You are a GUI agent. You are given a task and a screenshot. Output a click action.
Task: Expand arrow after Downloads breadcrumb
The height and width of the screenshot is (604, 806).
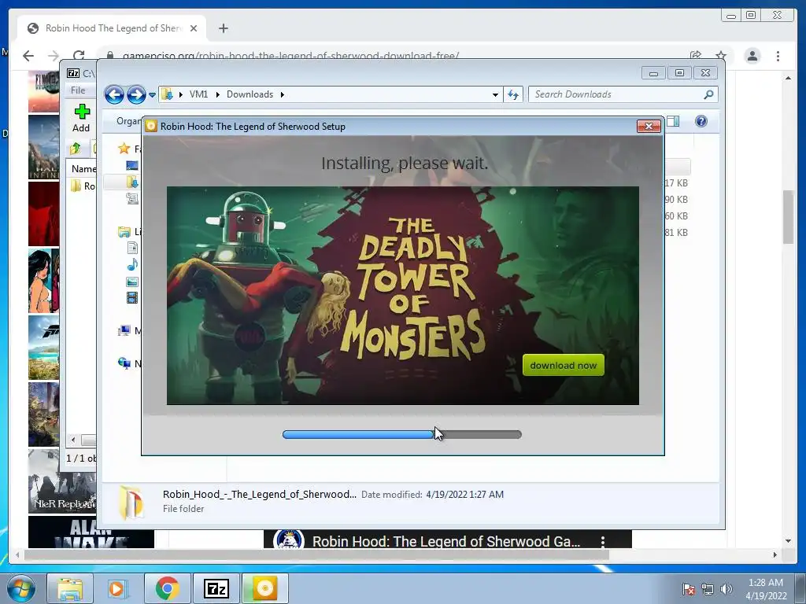tap(283, 94)
